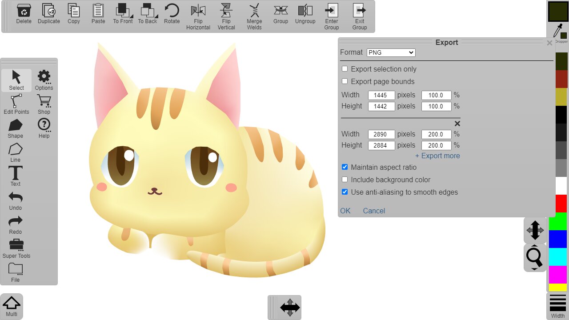Uncheck Maintain aspect ratio
This screenshot has height=320, width=569.
pos(345,167)
